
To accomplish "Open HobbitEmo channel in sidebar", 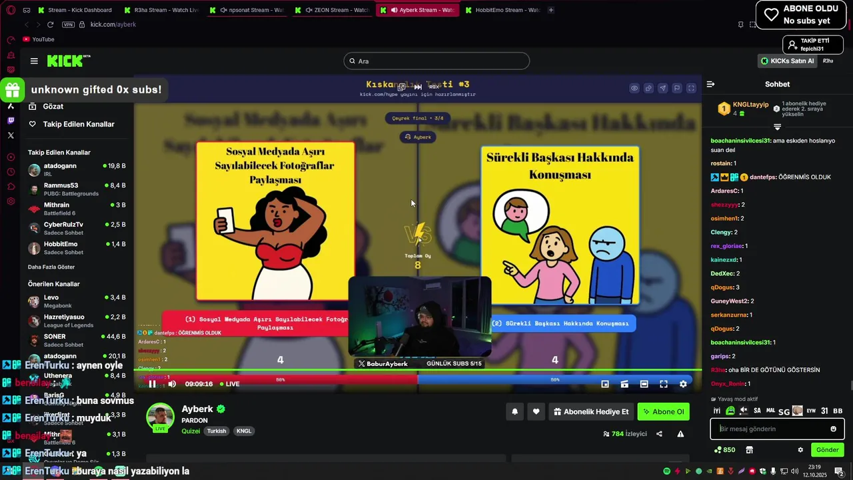I will tap(77, 248).
